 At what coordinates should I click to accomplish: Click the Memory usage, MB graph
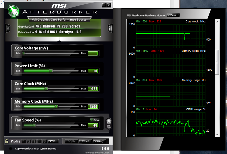point(171,95)
